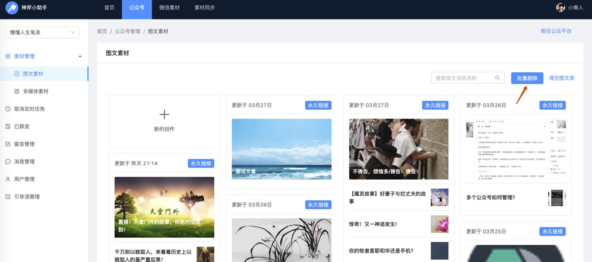Collapse the 素材管理 menu chevron
Viewport: 592px width, 262px height.
[x=80, y=56]
